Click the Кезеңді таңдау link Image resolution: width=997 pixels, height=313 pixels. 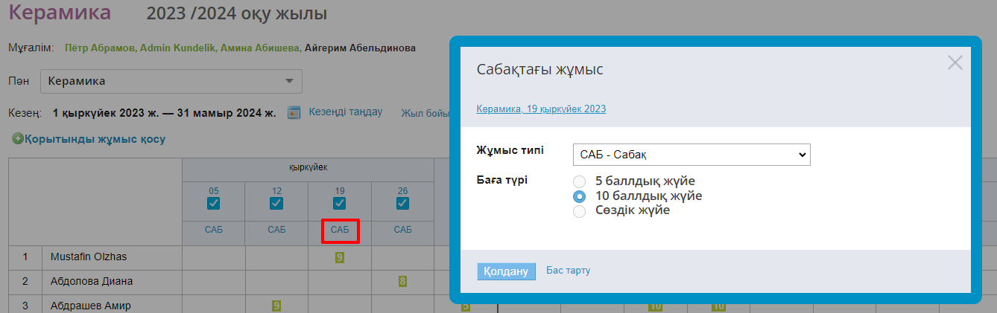click(x=346, y=112)
